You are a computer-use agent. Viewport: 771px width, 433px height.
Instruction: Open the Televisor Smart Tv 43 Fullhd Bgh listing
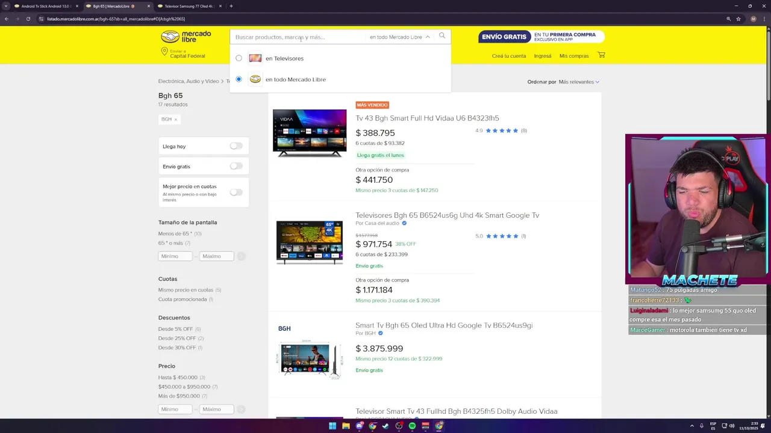pos(456,411)
